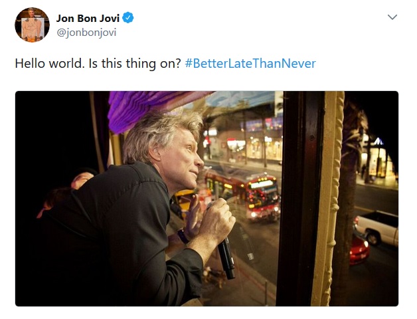Select the tweet text "Hello world"
Screen dimensions: 417x319
coord(48,63)
